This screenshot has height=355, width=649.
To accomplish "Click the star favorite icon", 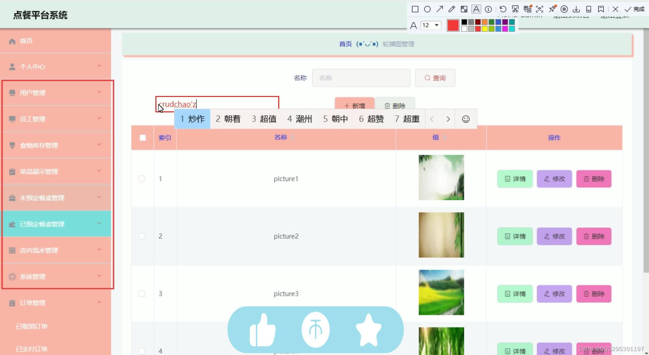I will pyautogui.click(x=369, y=330).
